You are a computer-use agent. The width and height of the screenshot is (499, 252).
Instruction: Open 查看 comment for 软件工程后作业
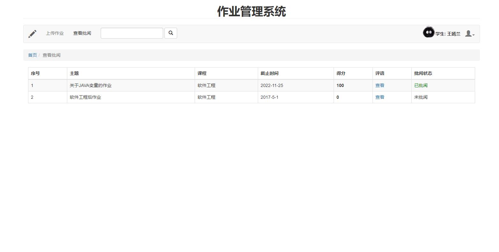tap(380, 97)
